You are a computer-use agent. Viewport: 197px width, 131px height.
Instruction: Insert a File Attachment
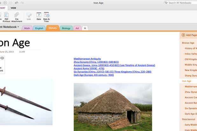(17, 17)
